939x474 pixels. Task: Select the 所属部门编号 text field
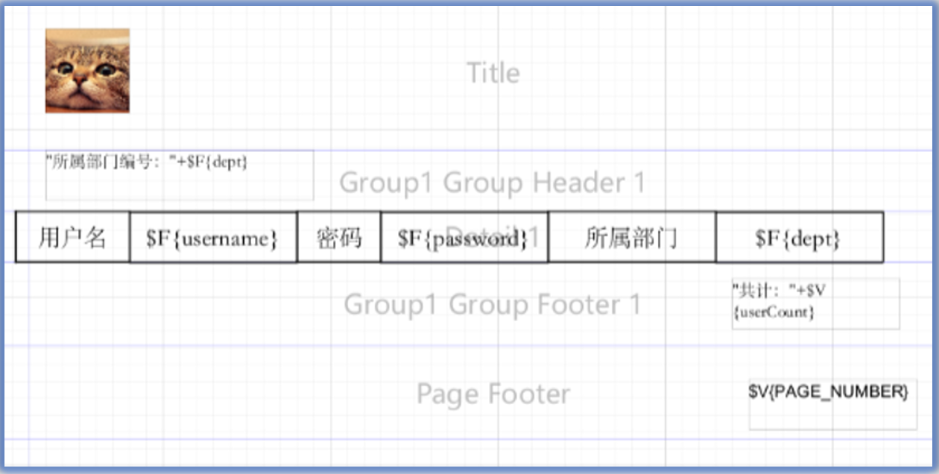(179, 176)
